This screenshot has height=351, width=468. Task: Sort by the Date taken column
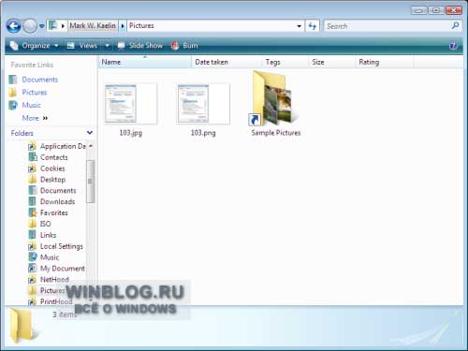[227, 62]
